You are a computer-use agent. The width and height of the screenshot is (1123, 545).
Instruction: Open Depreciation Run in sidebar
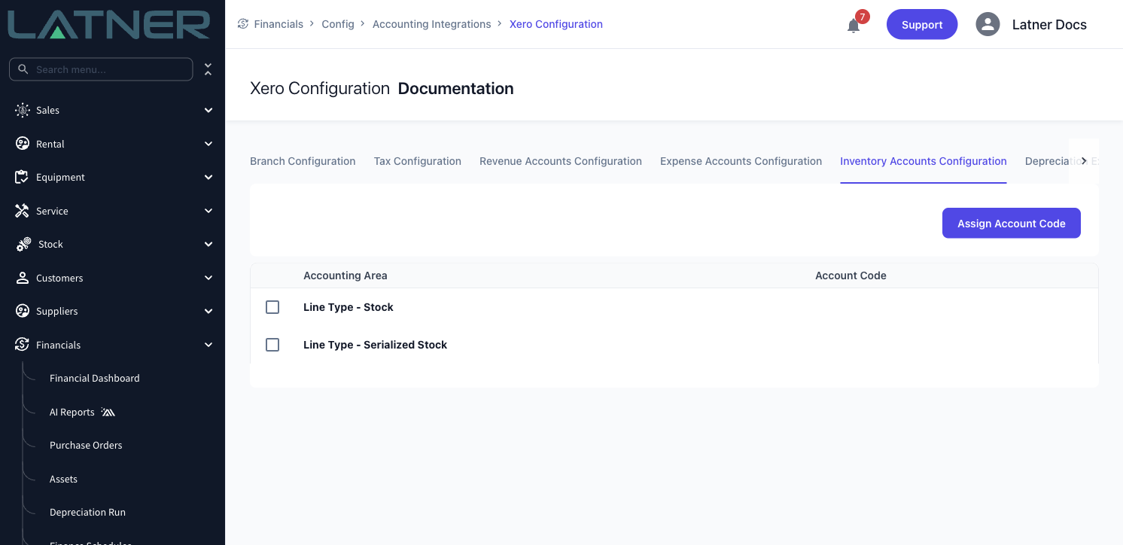pos(87,512)
